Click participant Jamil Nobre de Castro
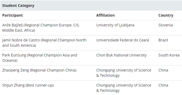The image size is (182, 95). tap(21, 40)
